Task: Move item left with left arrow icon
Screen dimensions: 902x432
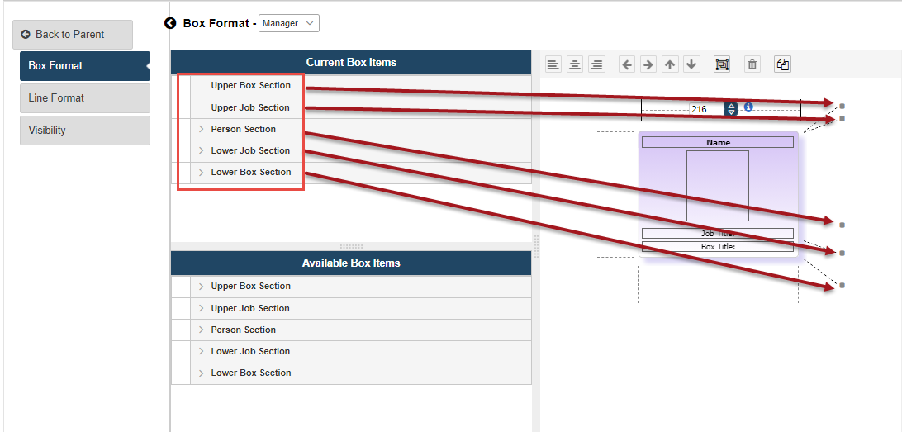Action: [x=627, y=64]
